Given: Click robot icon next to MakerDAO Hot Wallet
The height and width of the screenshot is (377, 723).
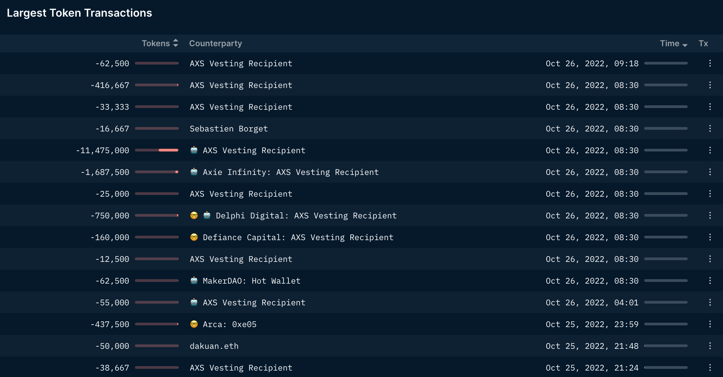Looking at the screenshot, I should coord(194,281).
